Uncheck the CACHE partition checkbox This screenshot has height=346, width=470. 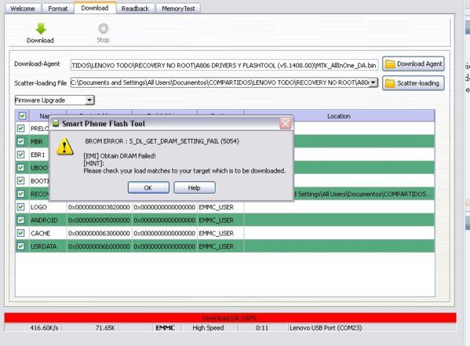tap(20, 233)
